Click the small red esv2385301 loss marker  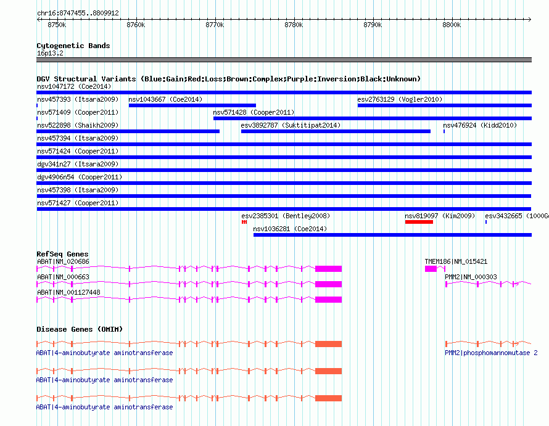[x=244, y=222]
